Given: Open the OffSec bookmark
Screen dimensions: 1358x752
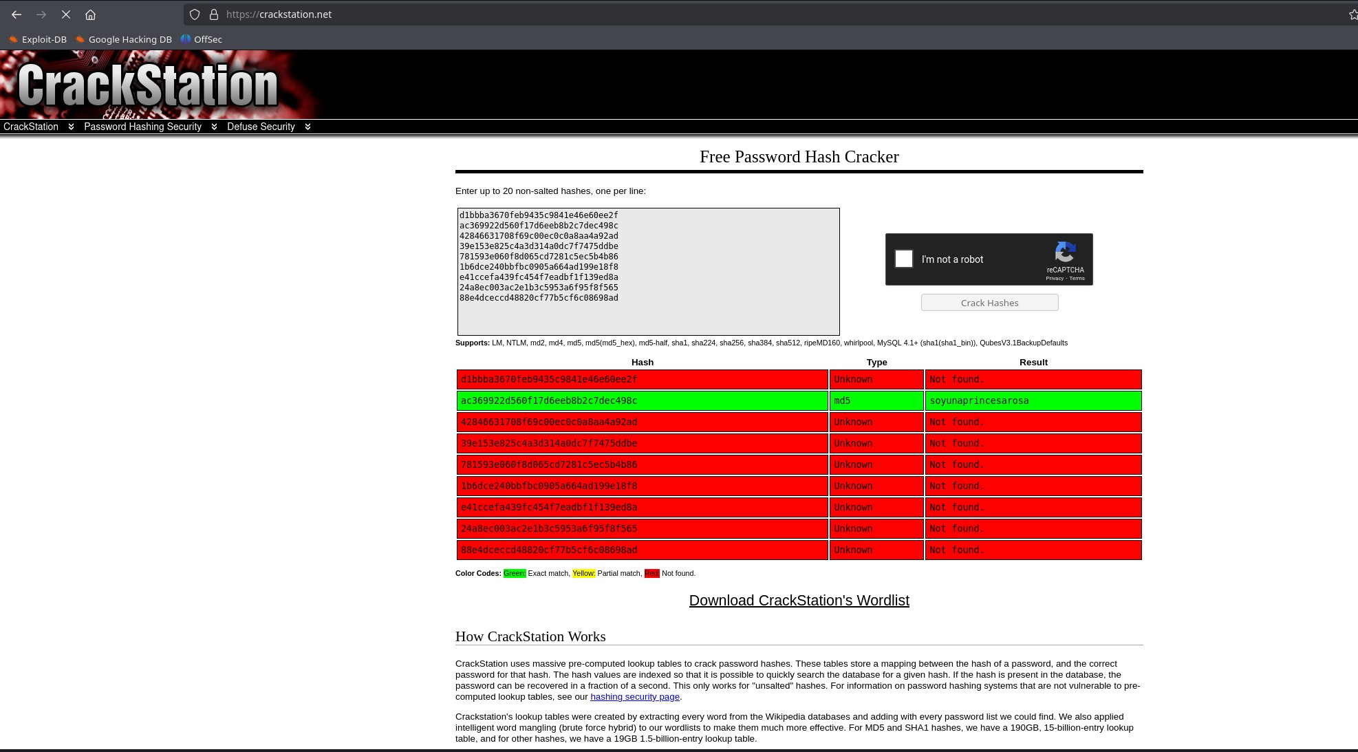Looking at the screenshot, I should [x=202, y=39].
